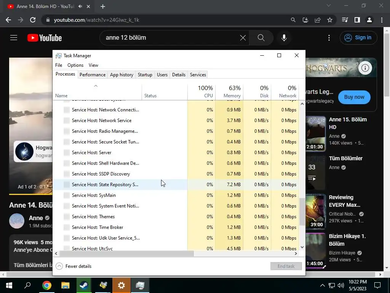Open Settings gear on the taskbar
The image size is (390, 293).
121,285
